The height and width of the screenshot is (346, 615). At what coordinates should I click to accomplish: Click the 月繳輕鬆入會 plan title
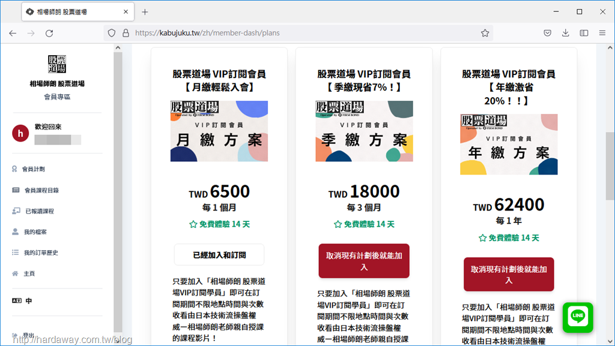219,80
